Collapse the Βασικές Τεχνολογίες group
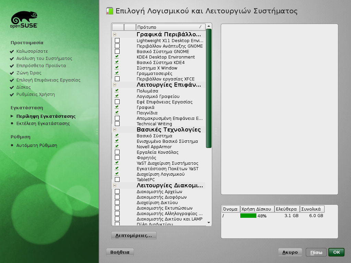 pos(114,129)
